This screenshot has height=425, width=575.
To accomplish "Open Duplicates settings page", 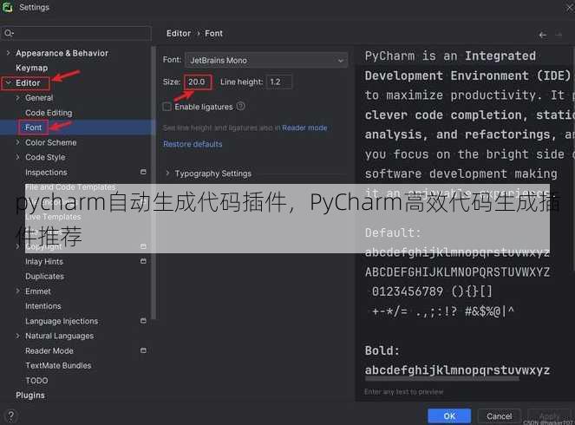I will tap(44, 276).
